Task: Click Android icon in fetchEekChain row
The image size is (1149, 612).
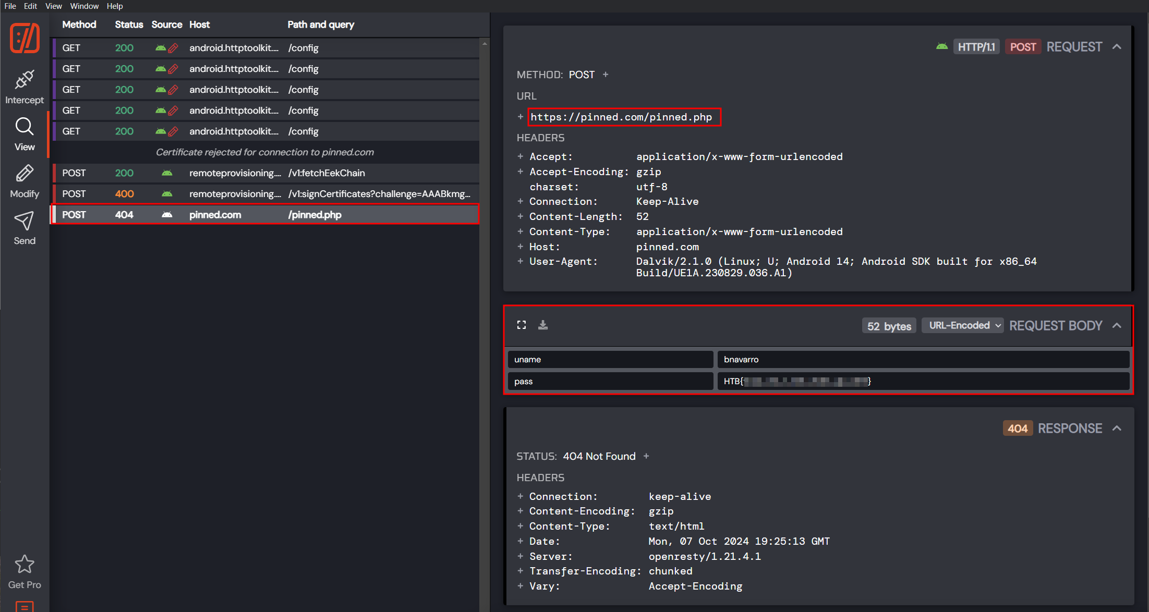Action: coord(167,173)
